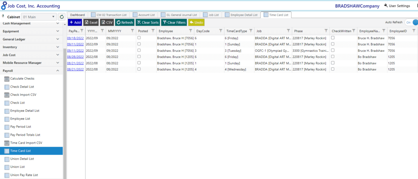Check Posted box in the 3 [Tuesday] row
The height and width of the screenshot is (179, 418).
(x=139, y=50)
